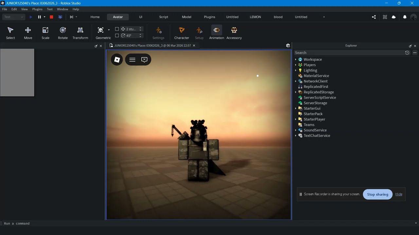Open the Character tool
Image resolution: width=419 pixels, height=235 pixels.
point(182,33)
